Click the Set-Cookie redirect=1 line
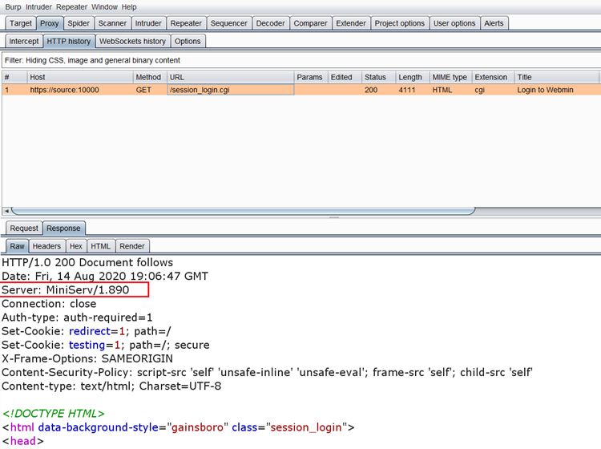Image resolution: width=601 pixels, height=449 pixels. pyautogui.click(x=87, y=331)
